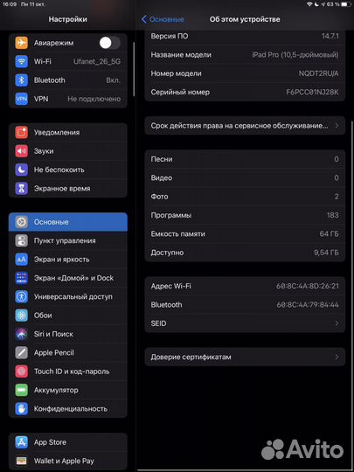The height and width of the screenshot is (472, 354).
Task: Tap the Адрес Wi-Fi value 60:8C:4A:8D:26:21
Action: [308, 286]
